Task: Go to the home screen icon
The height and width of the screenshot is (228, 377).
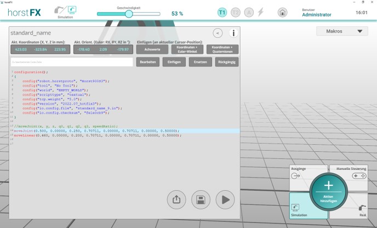Action: [x=282, y=12]
